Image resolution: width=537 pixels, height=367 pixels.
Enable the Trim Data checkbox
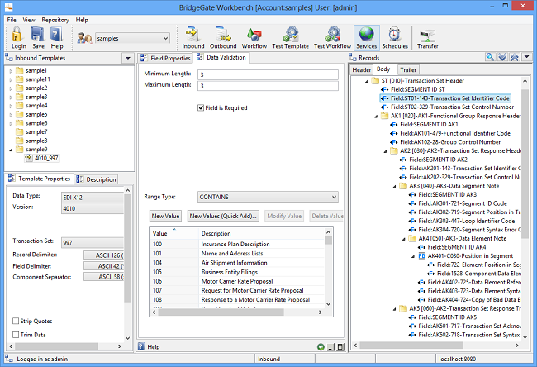pyautogui.click(x=17, y=334)
